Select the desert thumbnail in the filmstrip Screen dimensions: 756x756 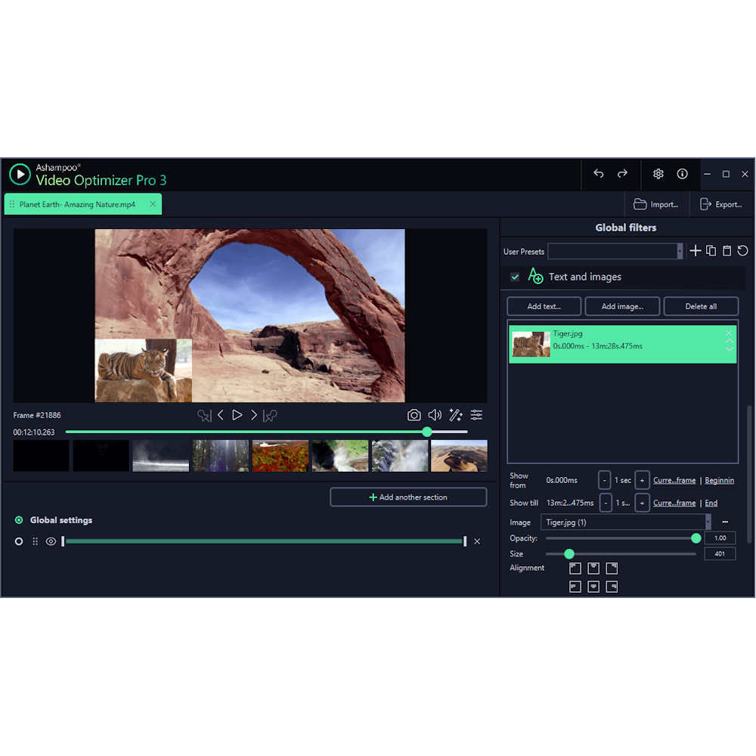coord(459,456)
